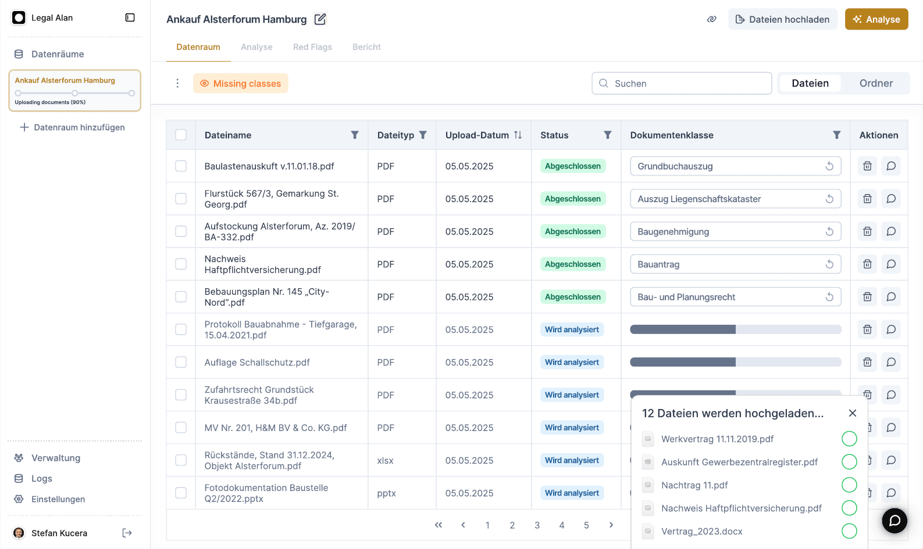923x549 pixels.
Task: Reset the Baugenehmigung document class
Action: pyautogui.click(x=829, y=231)
